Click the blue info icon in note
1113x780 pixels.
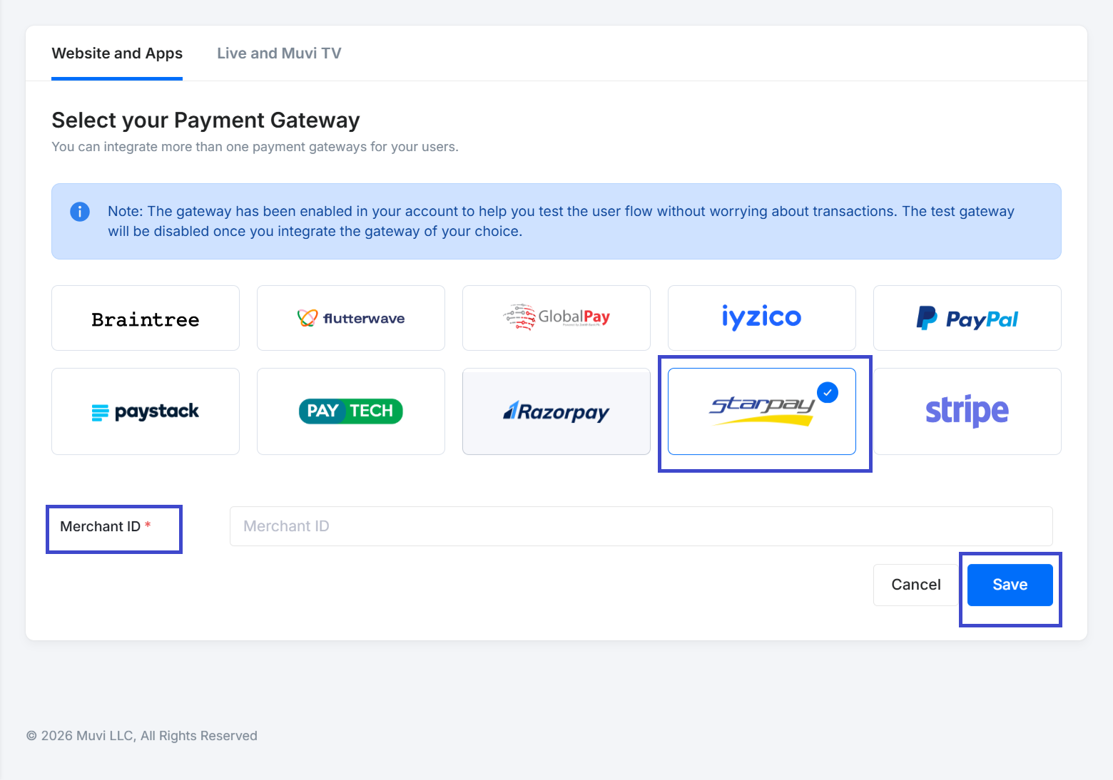80,212
